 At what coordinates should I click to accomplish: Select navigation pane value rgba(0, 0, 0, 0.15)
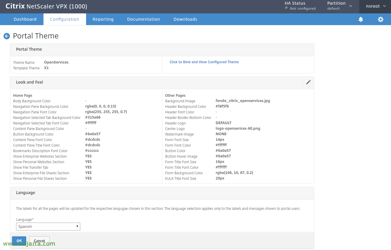click(x=101, y=106)
